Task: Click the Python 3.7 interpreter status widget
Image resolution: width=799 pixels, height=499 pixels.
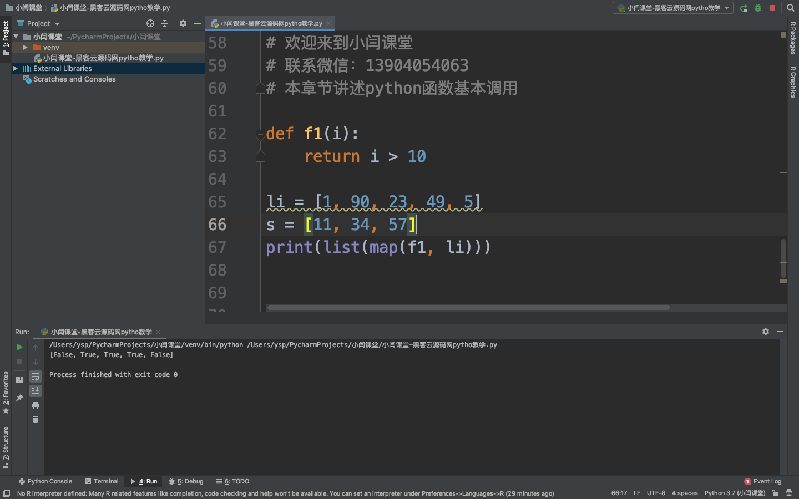Action: [734, 493]
